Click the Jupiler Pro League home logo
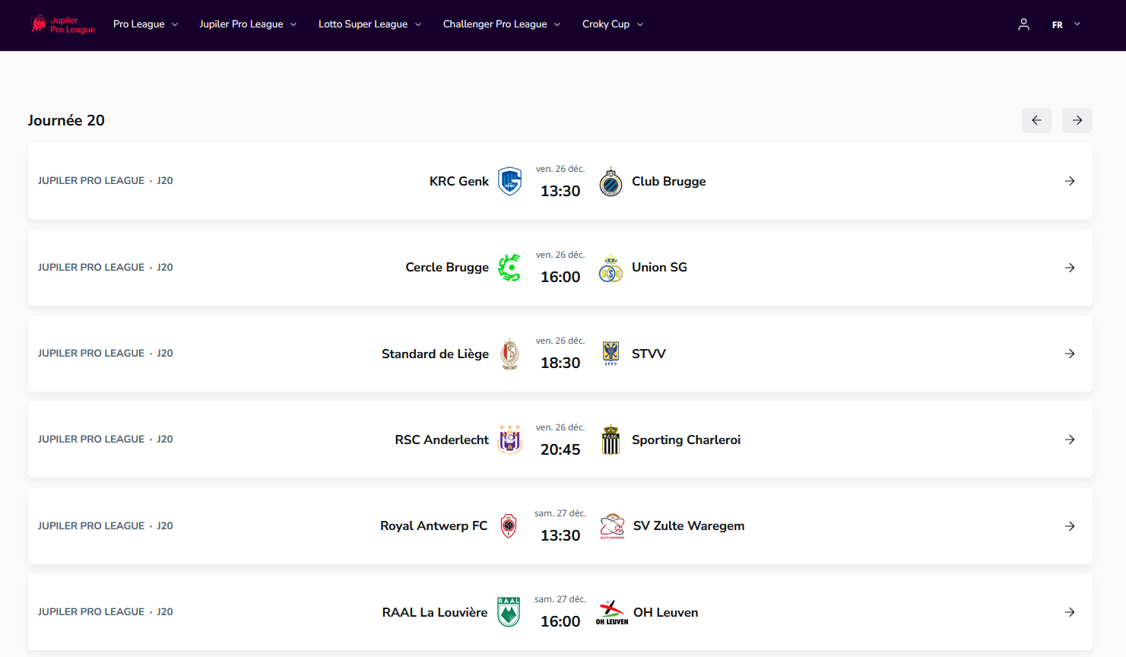The image size is (1126, 657). pos(63,24)
